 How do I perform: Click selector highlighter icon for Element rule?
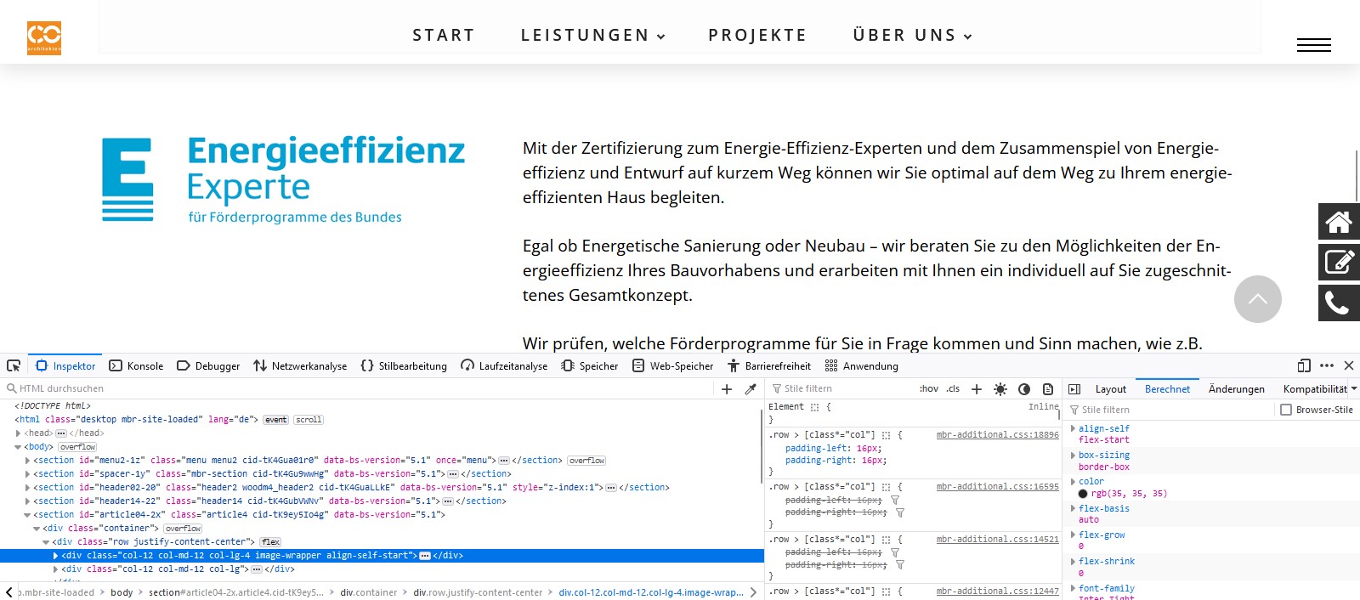pyautogui.click(x=814, y=407)
